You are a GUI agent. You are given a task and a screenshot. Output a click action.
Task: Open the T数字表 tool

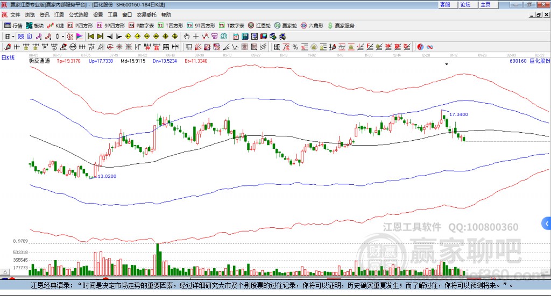point(231,26)
